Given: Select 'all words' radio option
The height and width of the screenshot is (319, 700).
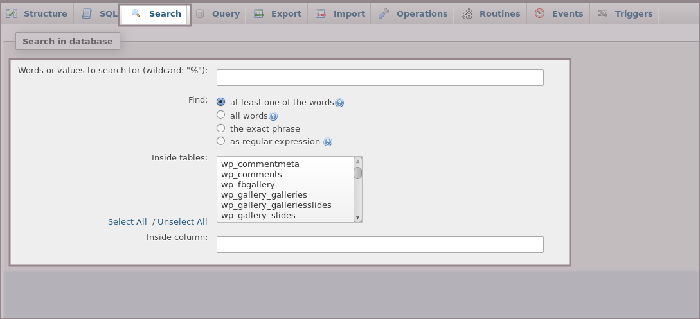Looking at the screenshot, I should click(x=221, y=116).
